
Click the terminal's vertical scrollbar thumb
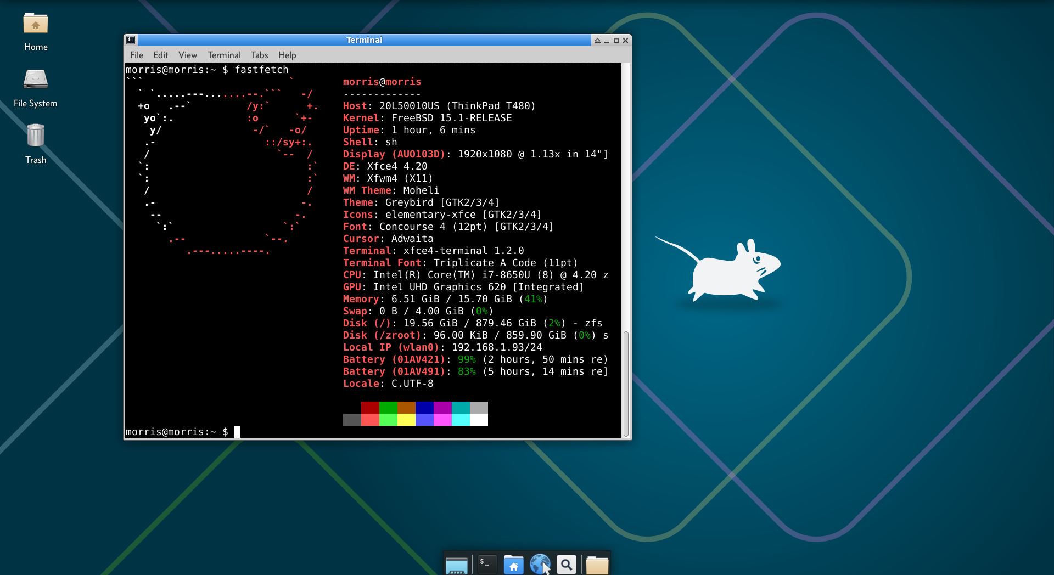pyautogui.click(x=626, y=384)
